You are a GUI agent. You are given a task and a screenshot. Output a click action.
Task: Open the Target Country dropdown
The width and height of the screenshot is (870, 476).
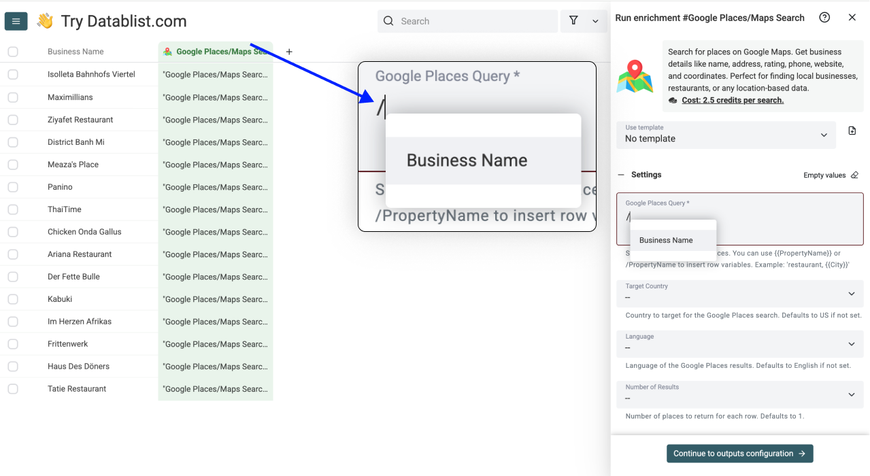739,294
